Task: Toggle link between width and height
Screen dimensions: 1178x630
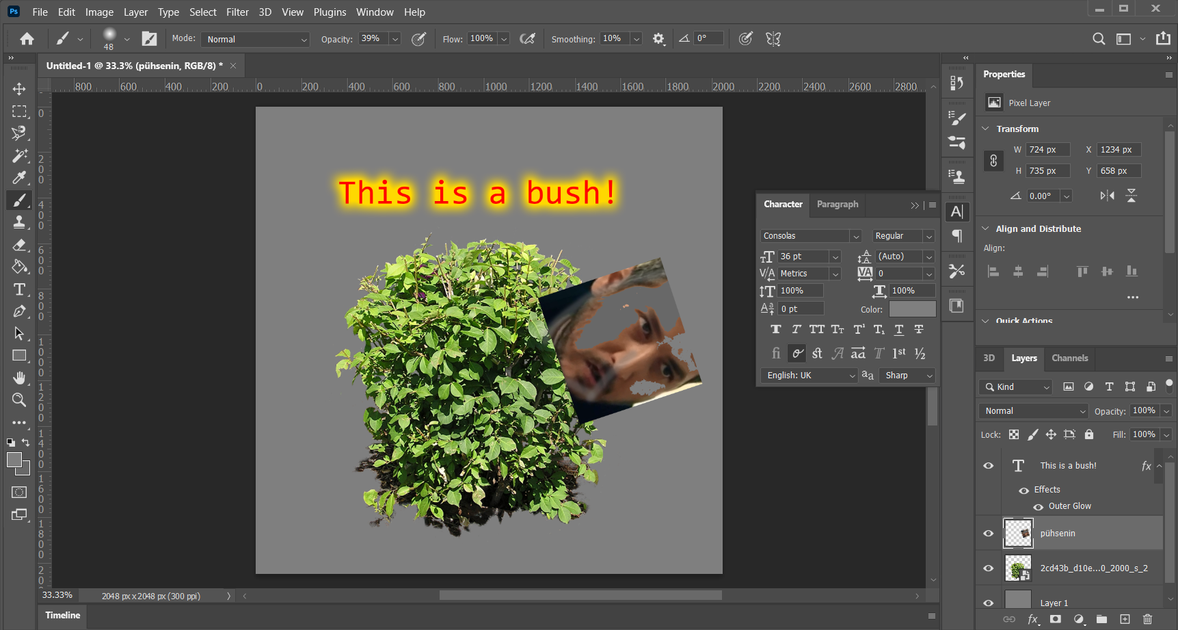Action: pyautogui.click(x=993, y=161)
